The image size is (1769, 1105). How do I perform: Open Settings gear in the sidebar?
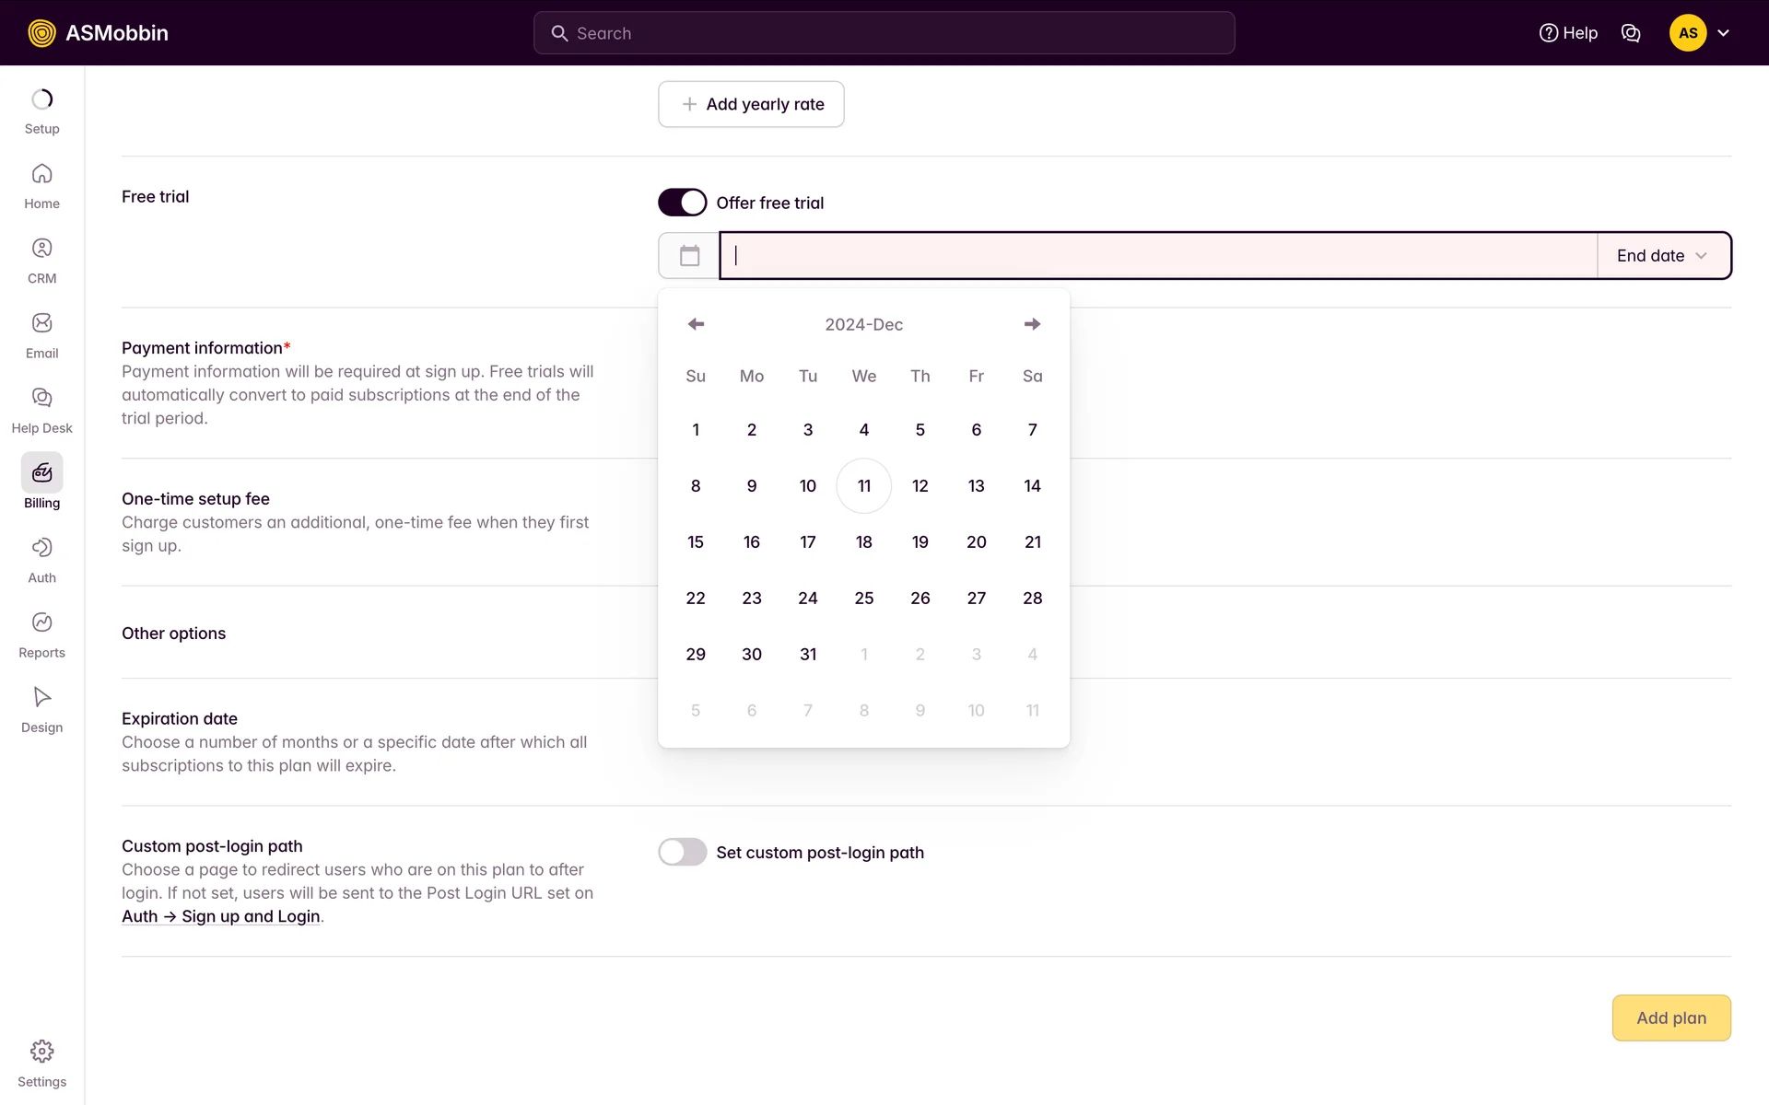(x=41, y=1063)
